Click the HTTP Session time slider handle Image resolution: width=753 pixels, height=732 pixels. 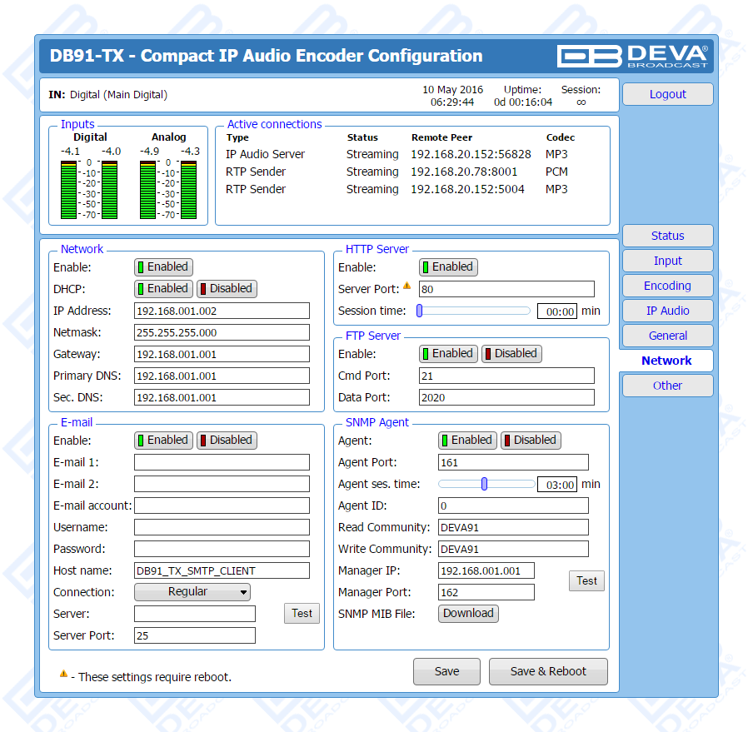420,311
